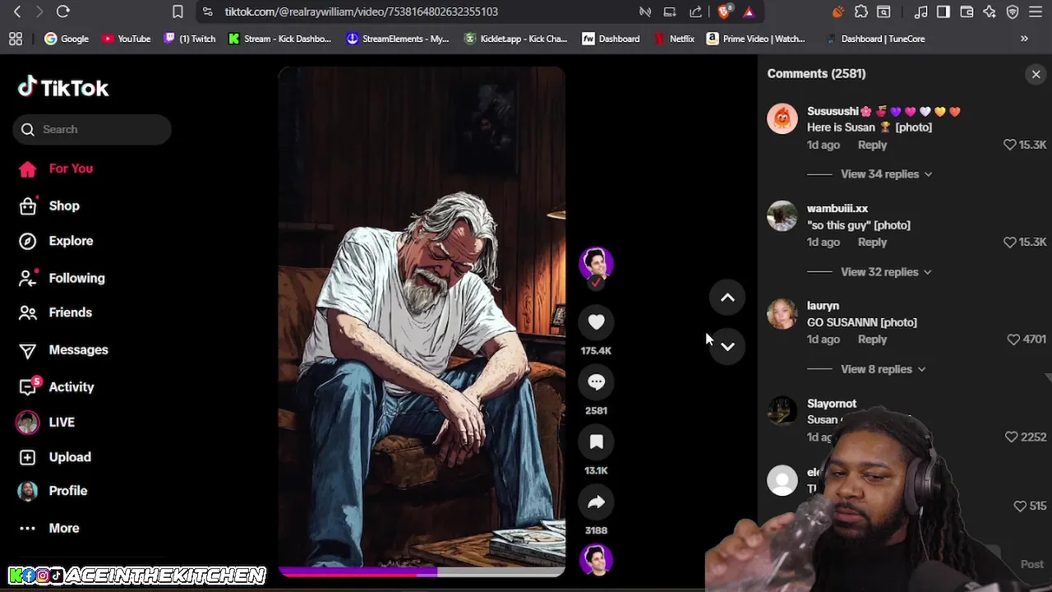1052x592 pixels.
Task: Reply to Sususushi's comment
Action: coord(872,145)
